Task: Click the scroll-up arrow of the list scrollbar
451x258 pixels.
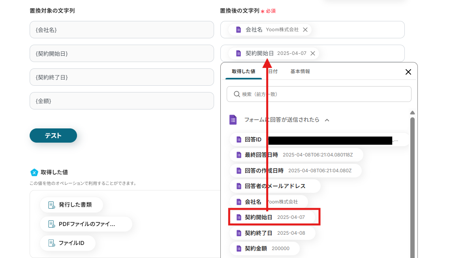Action: [x=412, y=113]
